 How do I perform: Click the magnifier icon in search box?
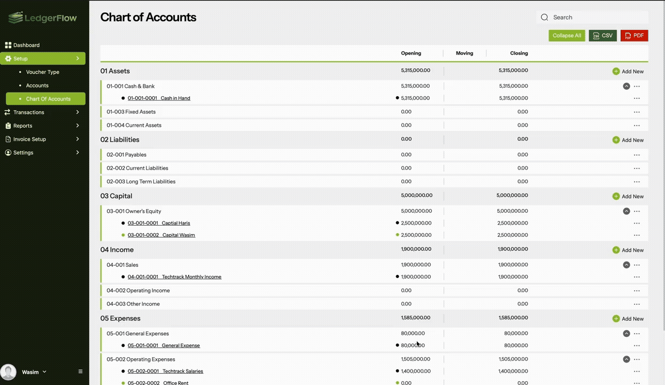[x=544, y=18]
